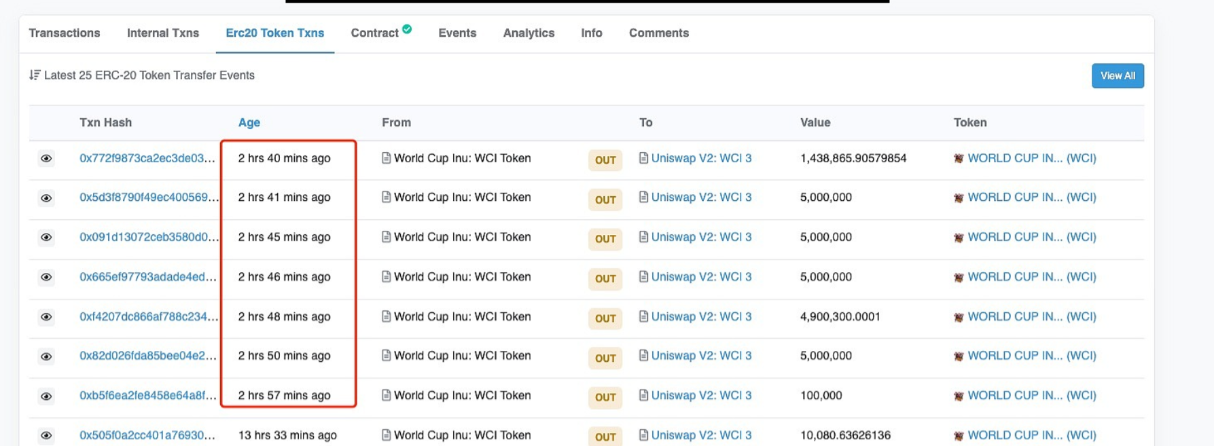Screen dimensions: 1214x446
Task: Click eye icon for 0x772f9873ca2ec3de03 transaction
Action: tap(46, 159)
